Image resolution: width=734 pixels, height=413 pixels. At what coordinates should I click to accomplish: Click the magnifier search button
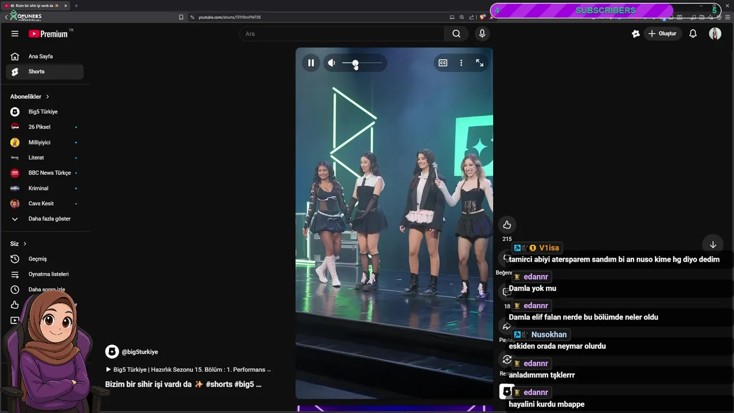pyautogui.click(x=456, y=34)
